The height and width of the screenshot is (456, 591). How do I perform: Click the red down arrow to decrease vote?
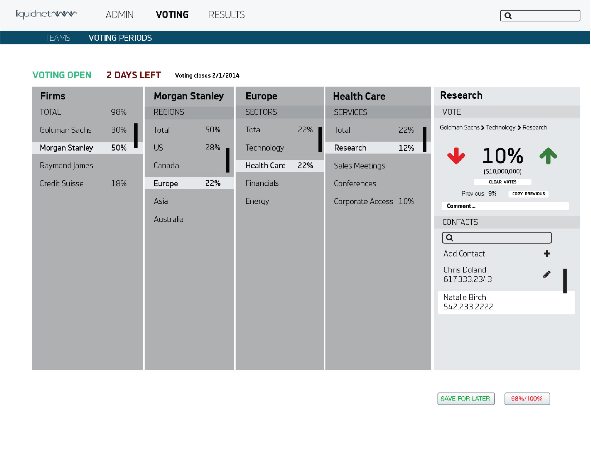pos(457,156)
